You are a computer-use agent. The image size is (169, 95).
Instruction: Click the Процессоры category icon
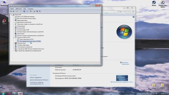[16, 43]
